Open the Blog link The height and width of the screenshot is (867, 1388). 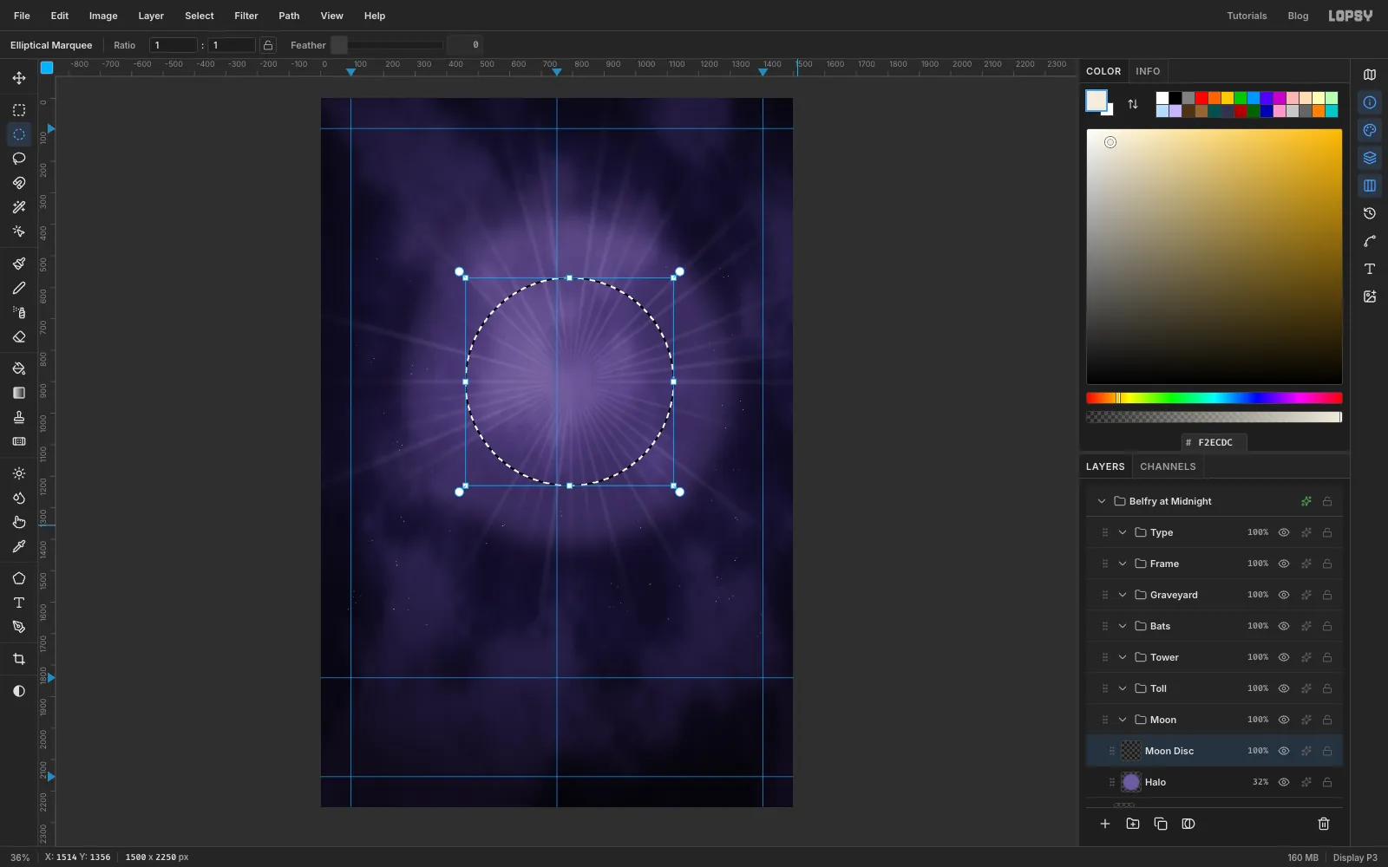pyautogui.click(x=1298, y=16)
